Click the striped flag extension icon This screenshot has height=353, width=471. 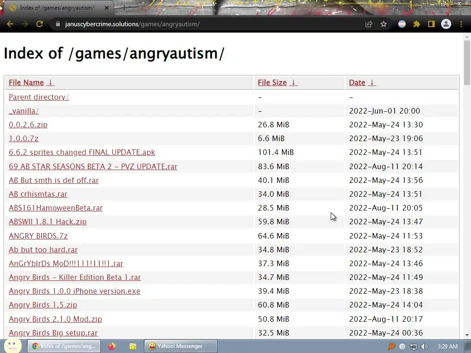pyautogui.click(x=402, y=24)
